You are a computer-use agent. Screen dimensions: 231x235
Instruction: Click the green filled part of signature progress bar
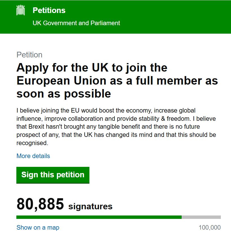pyautogui.click(x=99, y=217)
